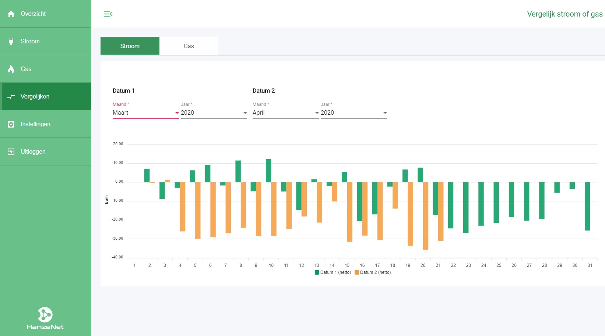Click the flame icon beside Gas

pos(11,69)
